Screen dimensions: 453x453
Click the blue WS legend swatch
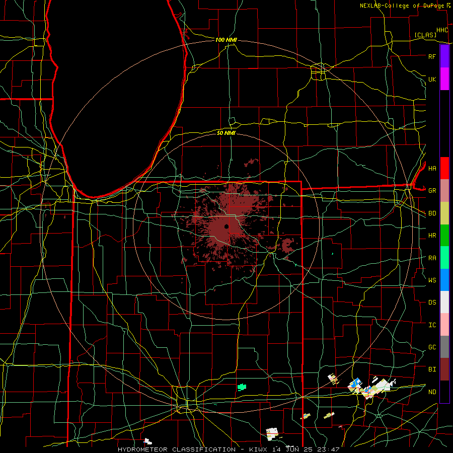pyautogui.click(x=444, y=280)
